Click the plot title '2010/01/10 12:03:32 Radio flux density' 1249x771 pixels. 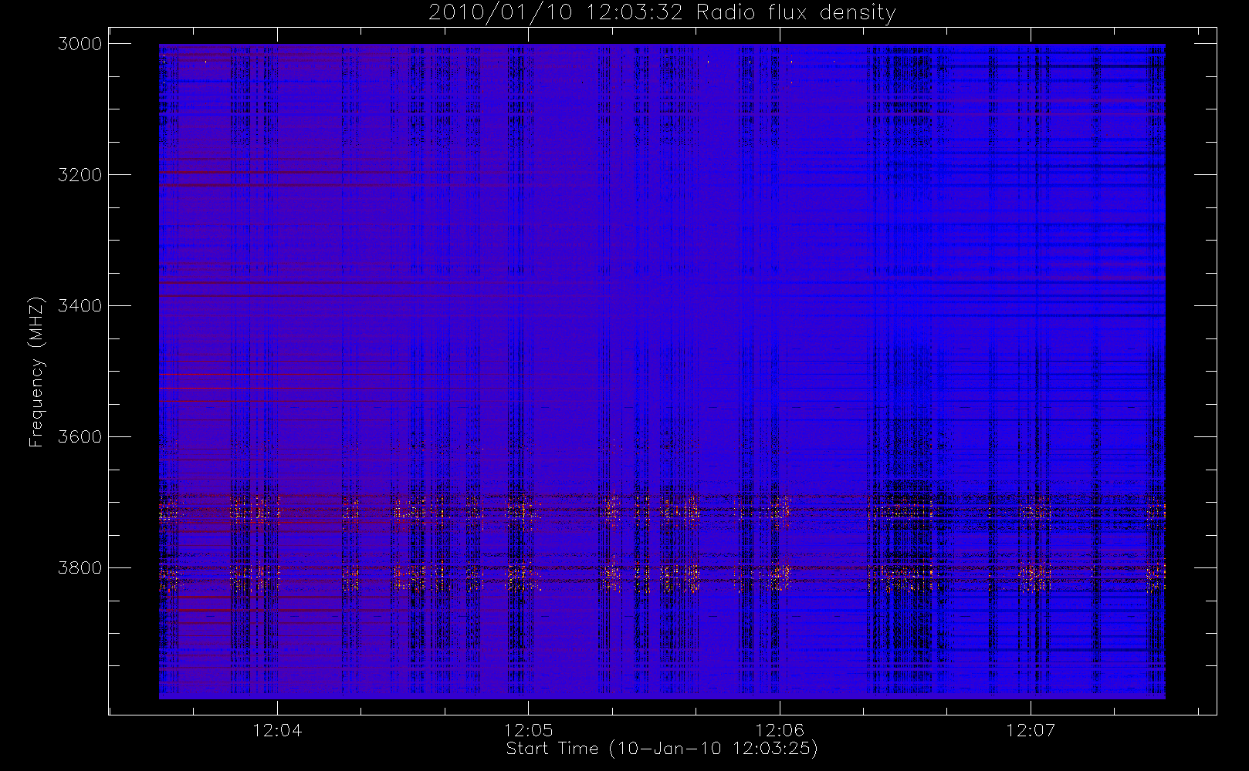click(x=662, y=12)
